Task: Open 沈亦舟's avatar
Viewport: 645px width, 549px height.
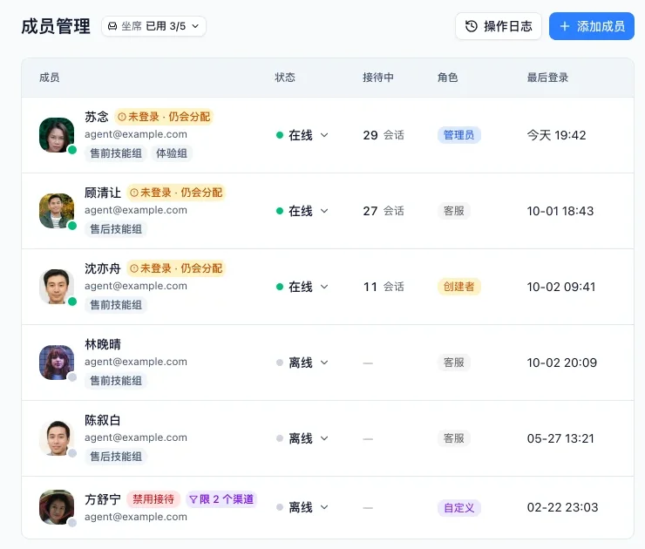Action: tap(57, 287)
